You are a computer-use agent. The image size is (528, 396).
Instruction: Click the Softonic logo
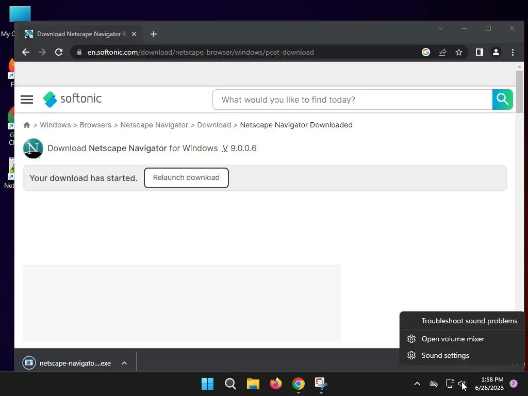(72, 99)
